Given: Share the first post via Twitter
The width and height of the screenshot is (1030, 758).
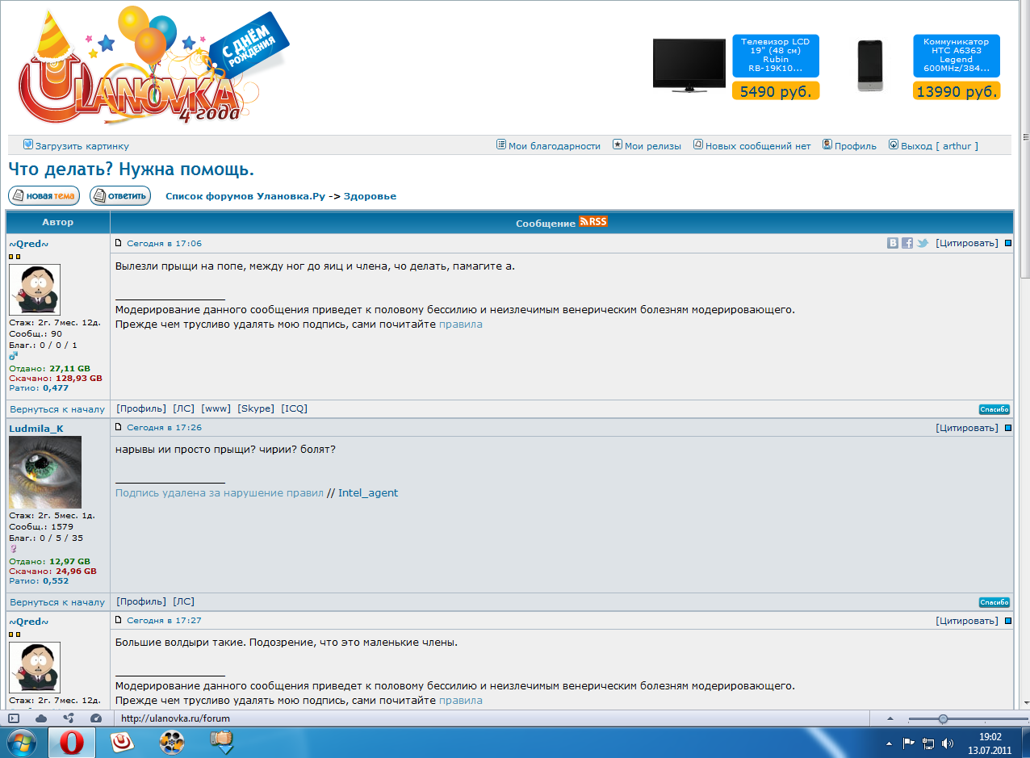Looking at the screenshot, I should tap(922, 242).
